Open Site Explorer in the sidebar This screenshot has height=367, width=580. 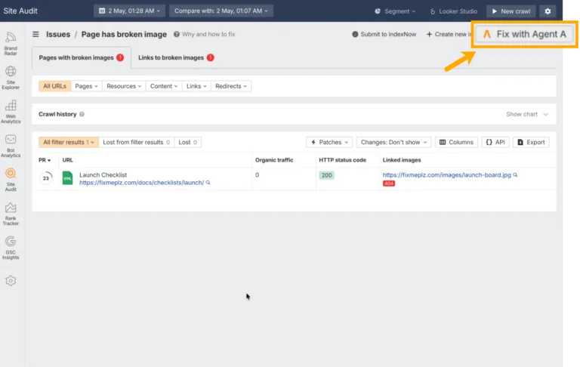click(11, 78)
